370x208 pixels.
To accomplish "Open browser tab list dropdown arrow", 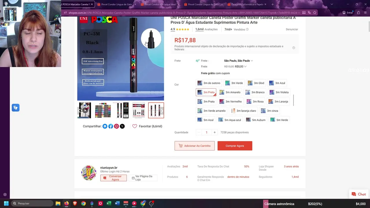I will click(332, 4).
